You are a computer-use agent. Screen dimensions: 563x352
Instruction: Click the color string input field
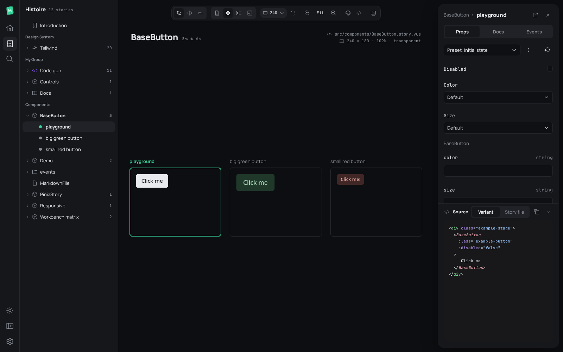coord(498,171)
